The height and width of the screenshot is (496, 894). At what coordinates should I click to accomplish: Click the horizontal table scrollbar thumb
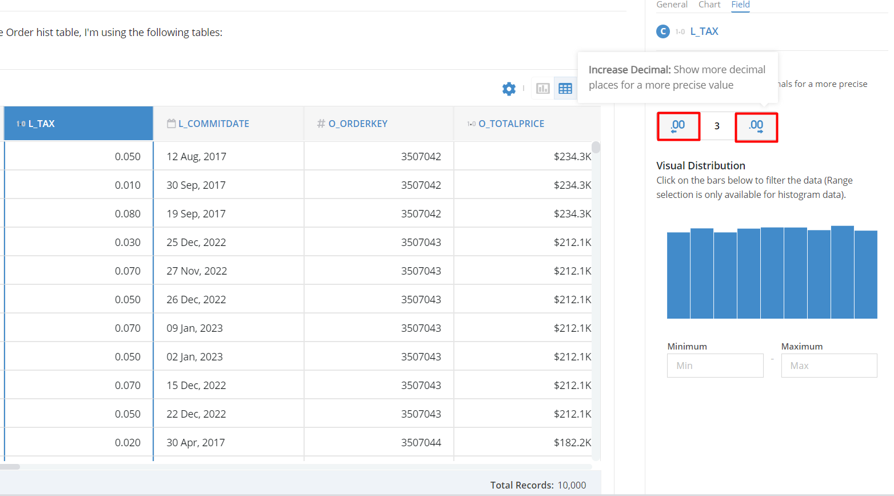click(x=10, y=467)
